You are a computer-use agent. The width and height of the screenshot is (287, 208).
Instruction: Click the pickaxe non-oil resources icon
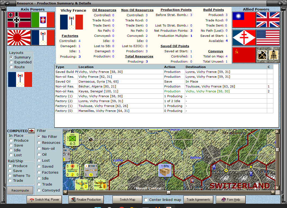(x=262, y=55)
